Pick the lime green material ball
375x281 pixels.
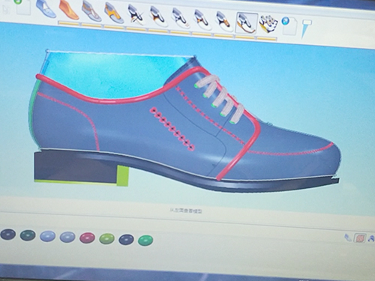(106, 239)
